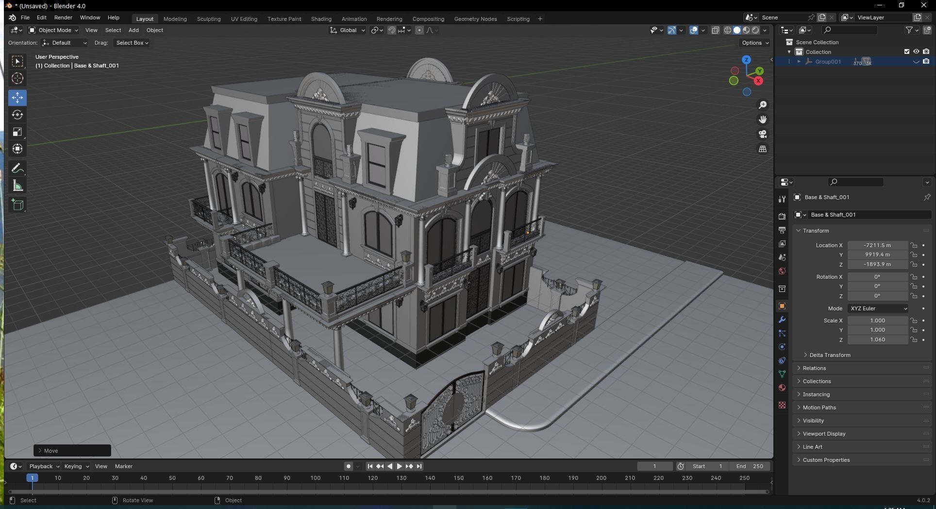The image size is (936, 509).
Task: Expand Group001 in outliner
Action: click(x=799, y=61)
